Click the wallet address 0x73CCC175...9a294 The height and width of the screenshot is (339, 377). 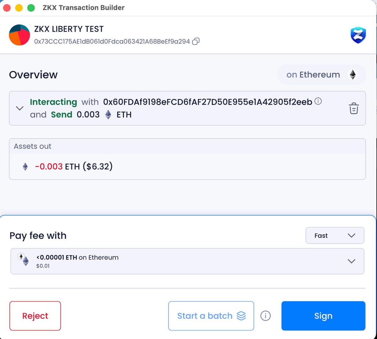pyautogui.click(x=112, y=42)
